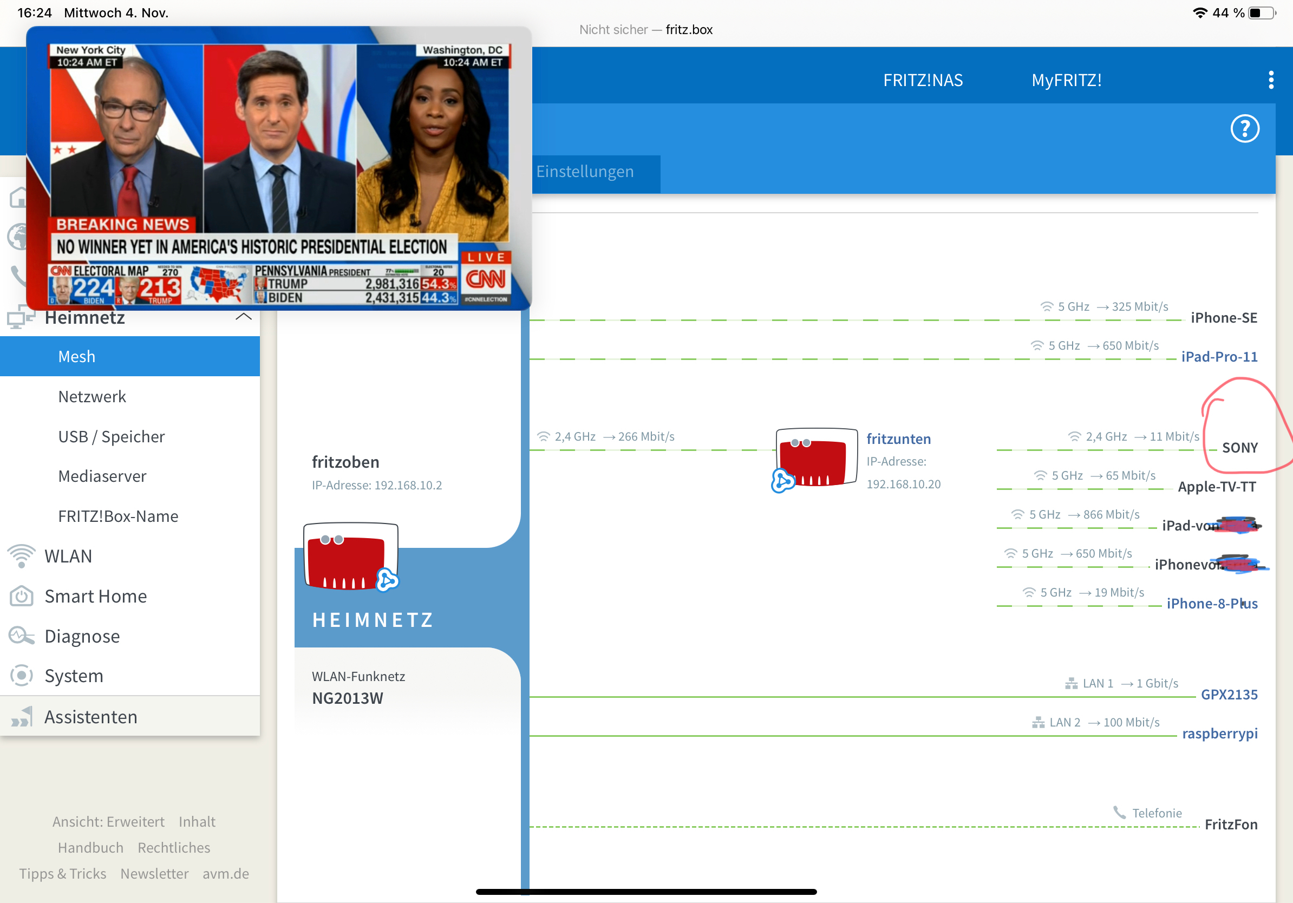The width and height of the screenshot is (1293, 903).
Task: Click the WLAN sidebar wifi icon
Action: pos(22,556)
